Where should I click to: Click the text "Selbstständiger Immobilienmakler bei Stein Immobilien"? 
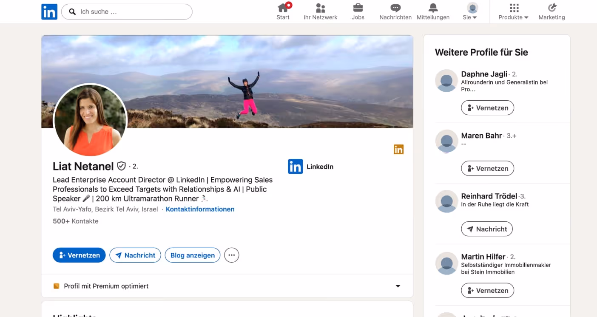(x=506, y=268)
